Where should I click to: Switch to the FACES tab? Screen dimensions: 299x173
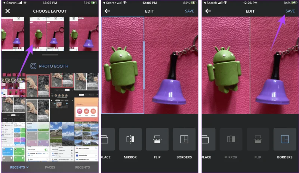coord(50,167)
